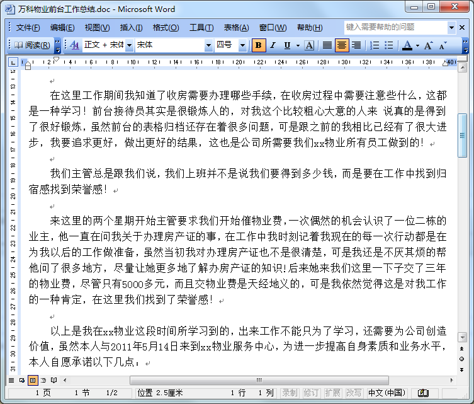This screenshot has height=404, width=474.
Task: Open font color dropdown arrow
Action: point(417,45)
